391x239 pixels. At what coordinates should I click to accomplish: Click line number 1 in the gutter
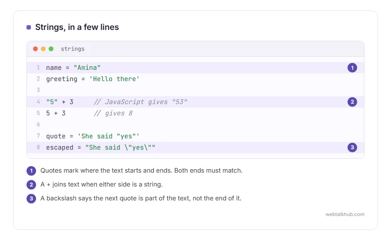(x=38, y=68)
